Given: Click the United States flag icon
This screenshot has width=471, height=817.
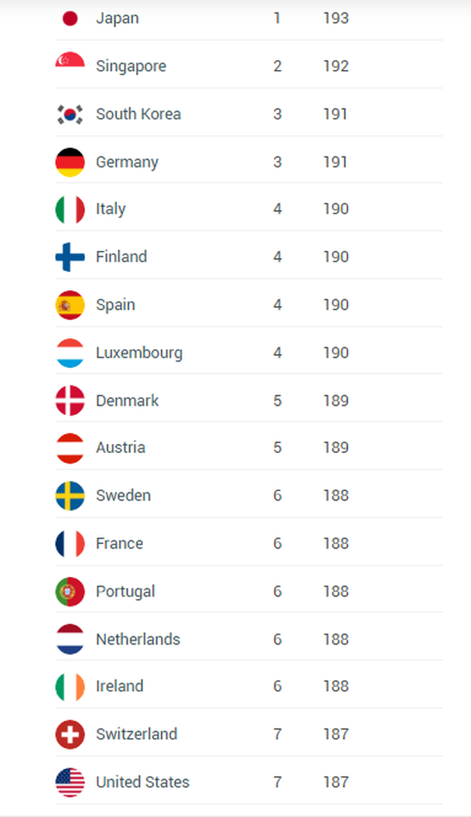Looking at the screenshot, I should 70,782.
